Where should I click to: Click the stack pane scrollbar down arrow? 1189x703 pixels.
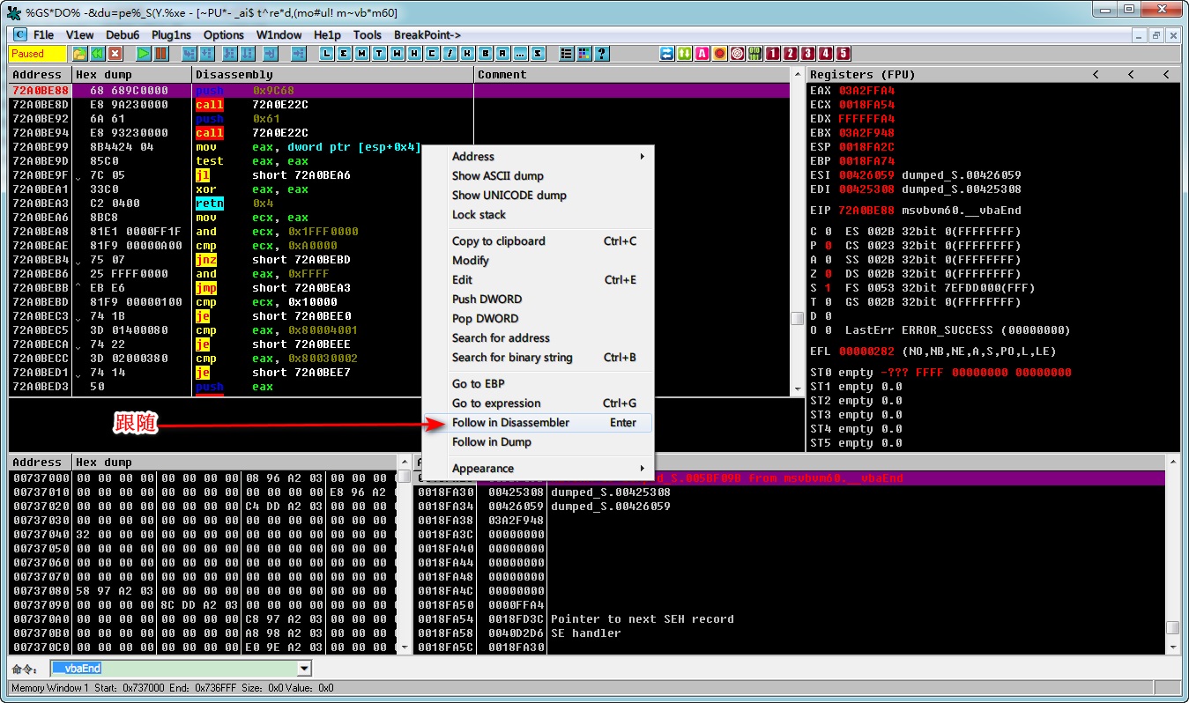pyautogui.click(x=1172, y=647)
